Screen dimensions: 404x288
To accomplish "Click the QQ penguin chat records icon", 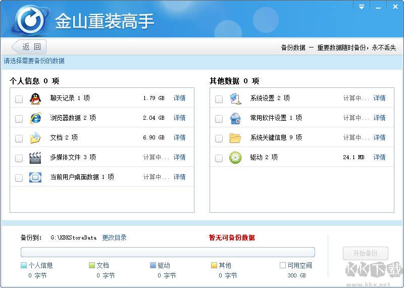I will click(x=35, y=99).
